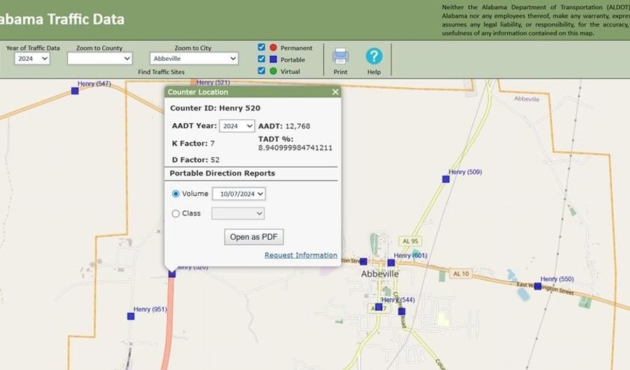Expand the Zoom to County dropdown
The image size is (630, 370).
99,59
